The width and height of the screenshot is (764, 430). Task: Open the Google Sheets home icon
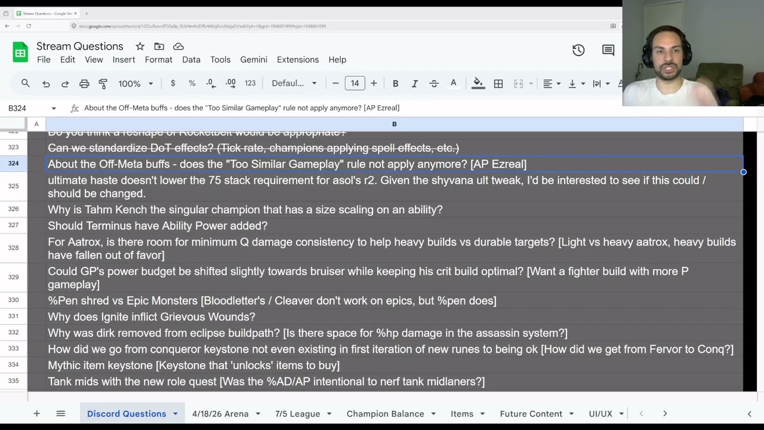[20, 53]
